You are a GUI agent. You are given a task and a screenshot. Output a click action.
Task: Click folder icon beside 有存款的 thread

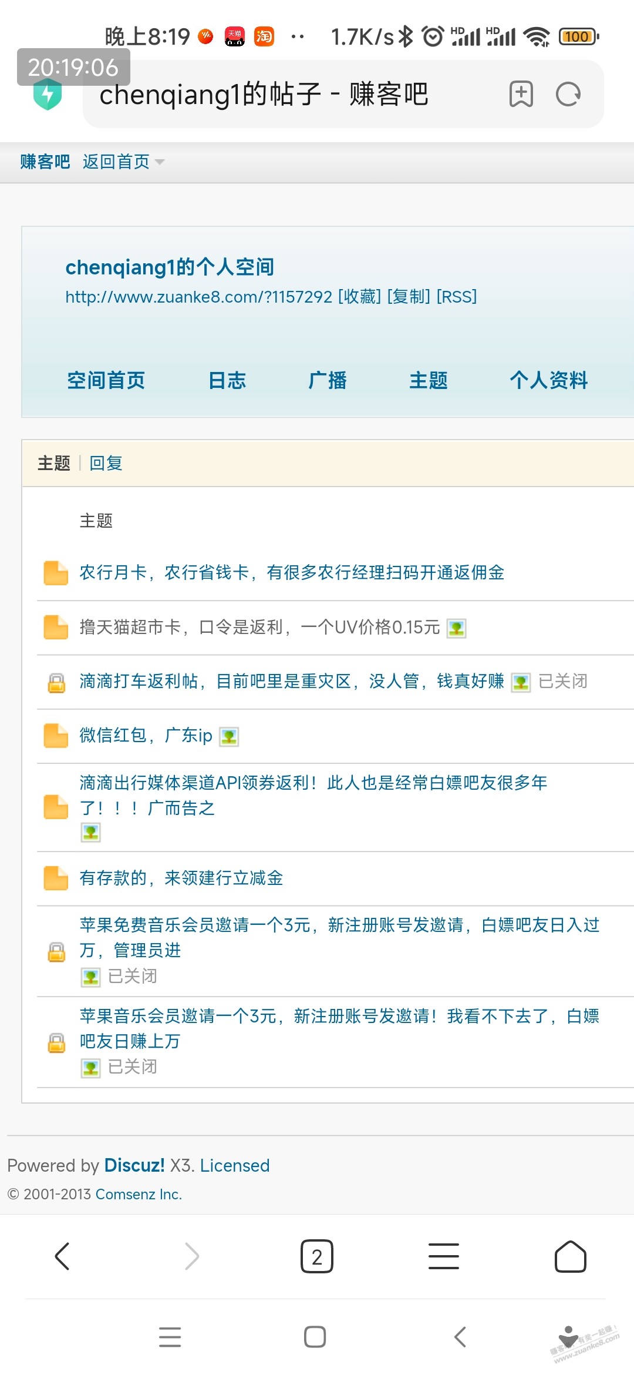(x=56, y=878)
